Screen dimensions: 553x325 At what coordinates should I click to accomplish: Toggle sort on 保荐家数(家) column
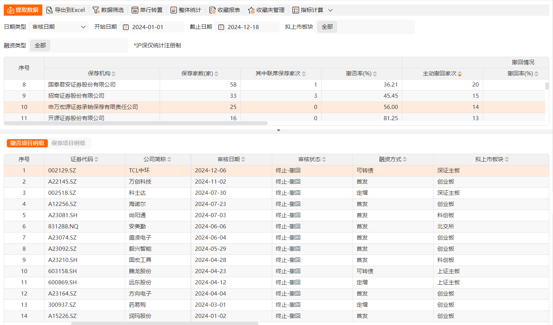tap(216, 74)
